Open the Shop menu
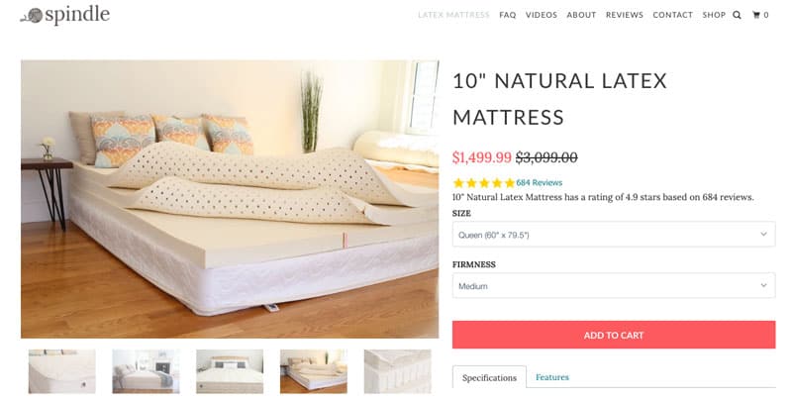This screenshot has width=792, height=401. [x=714, y=15]
